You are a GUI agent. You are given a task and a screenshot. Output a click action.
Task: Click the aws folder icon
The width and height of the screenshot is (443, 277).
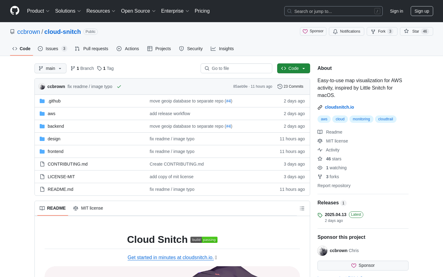(x=42, y=114)
